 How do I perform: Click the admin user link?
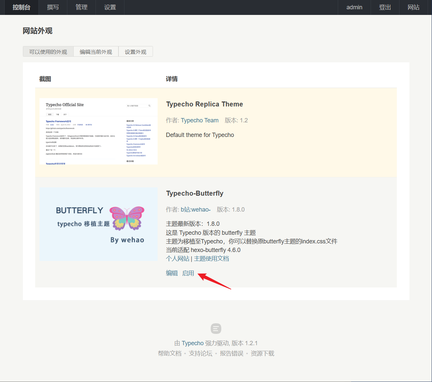point(354,7)
